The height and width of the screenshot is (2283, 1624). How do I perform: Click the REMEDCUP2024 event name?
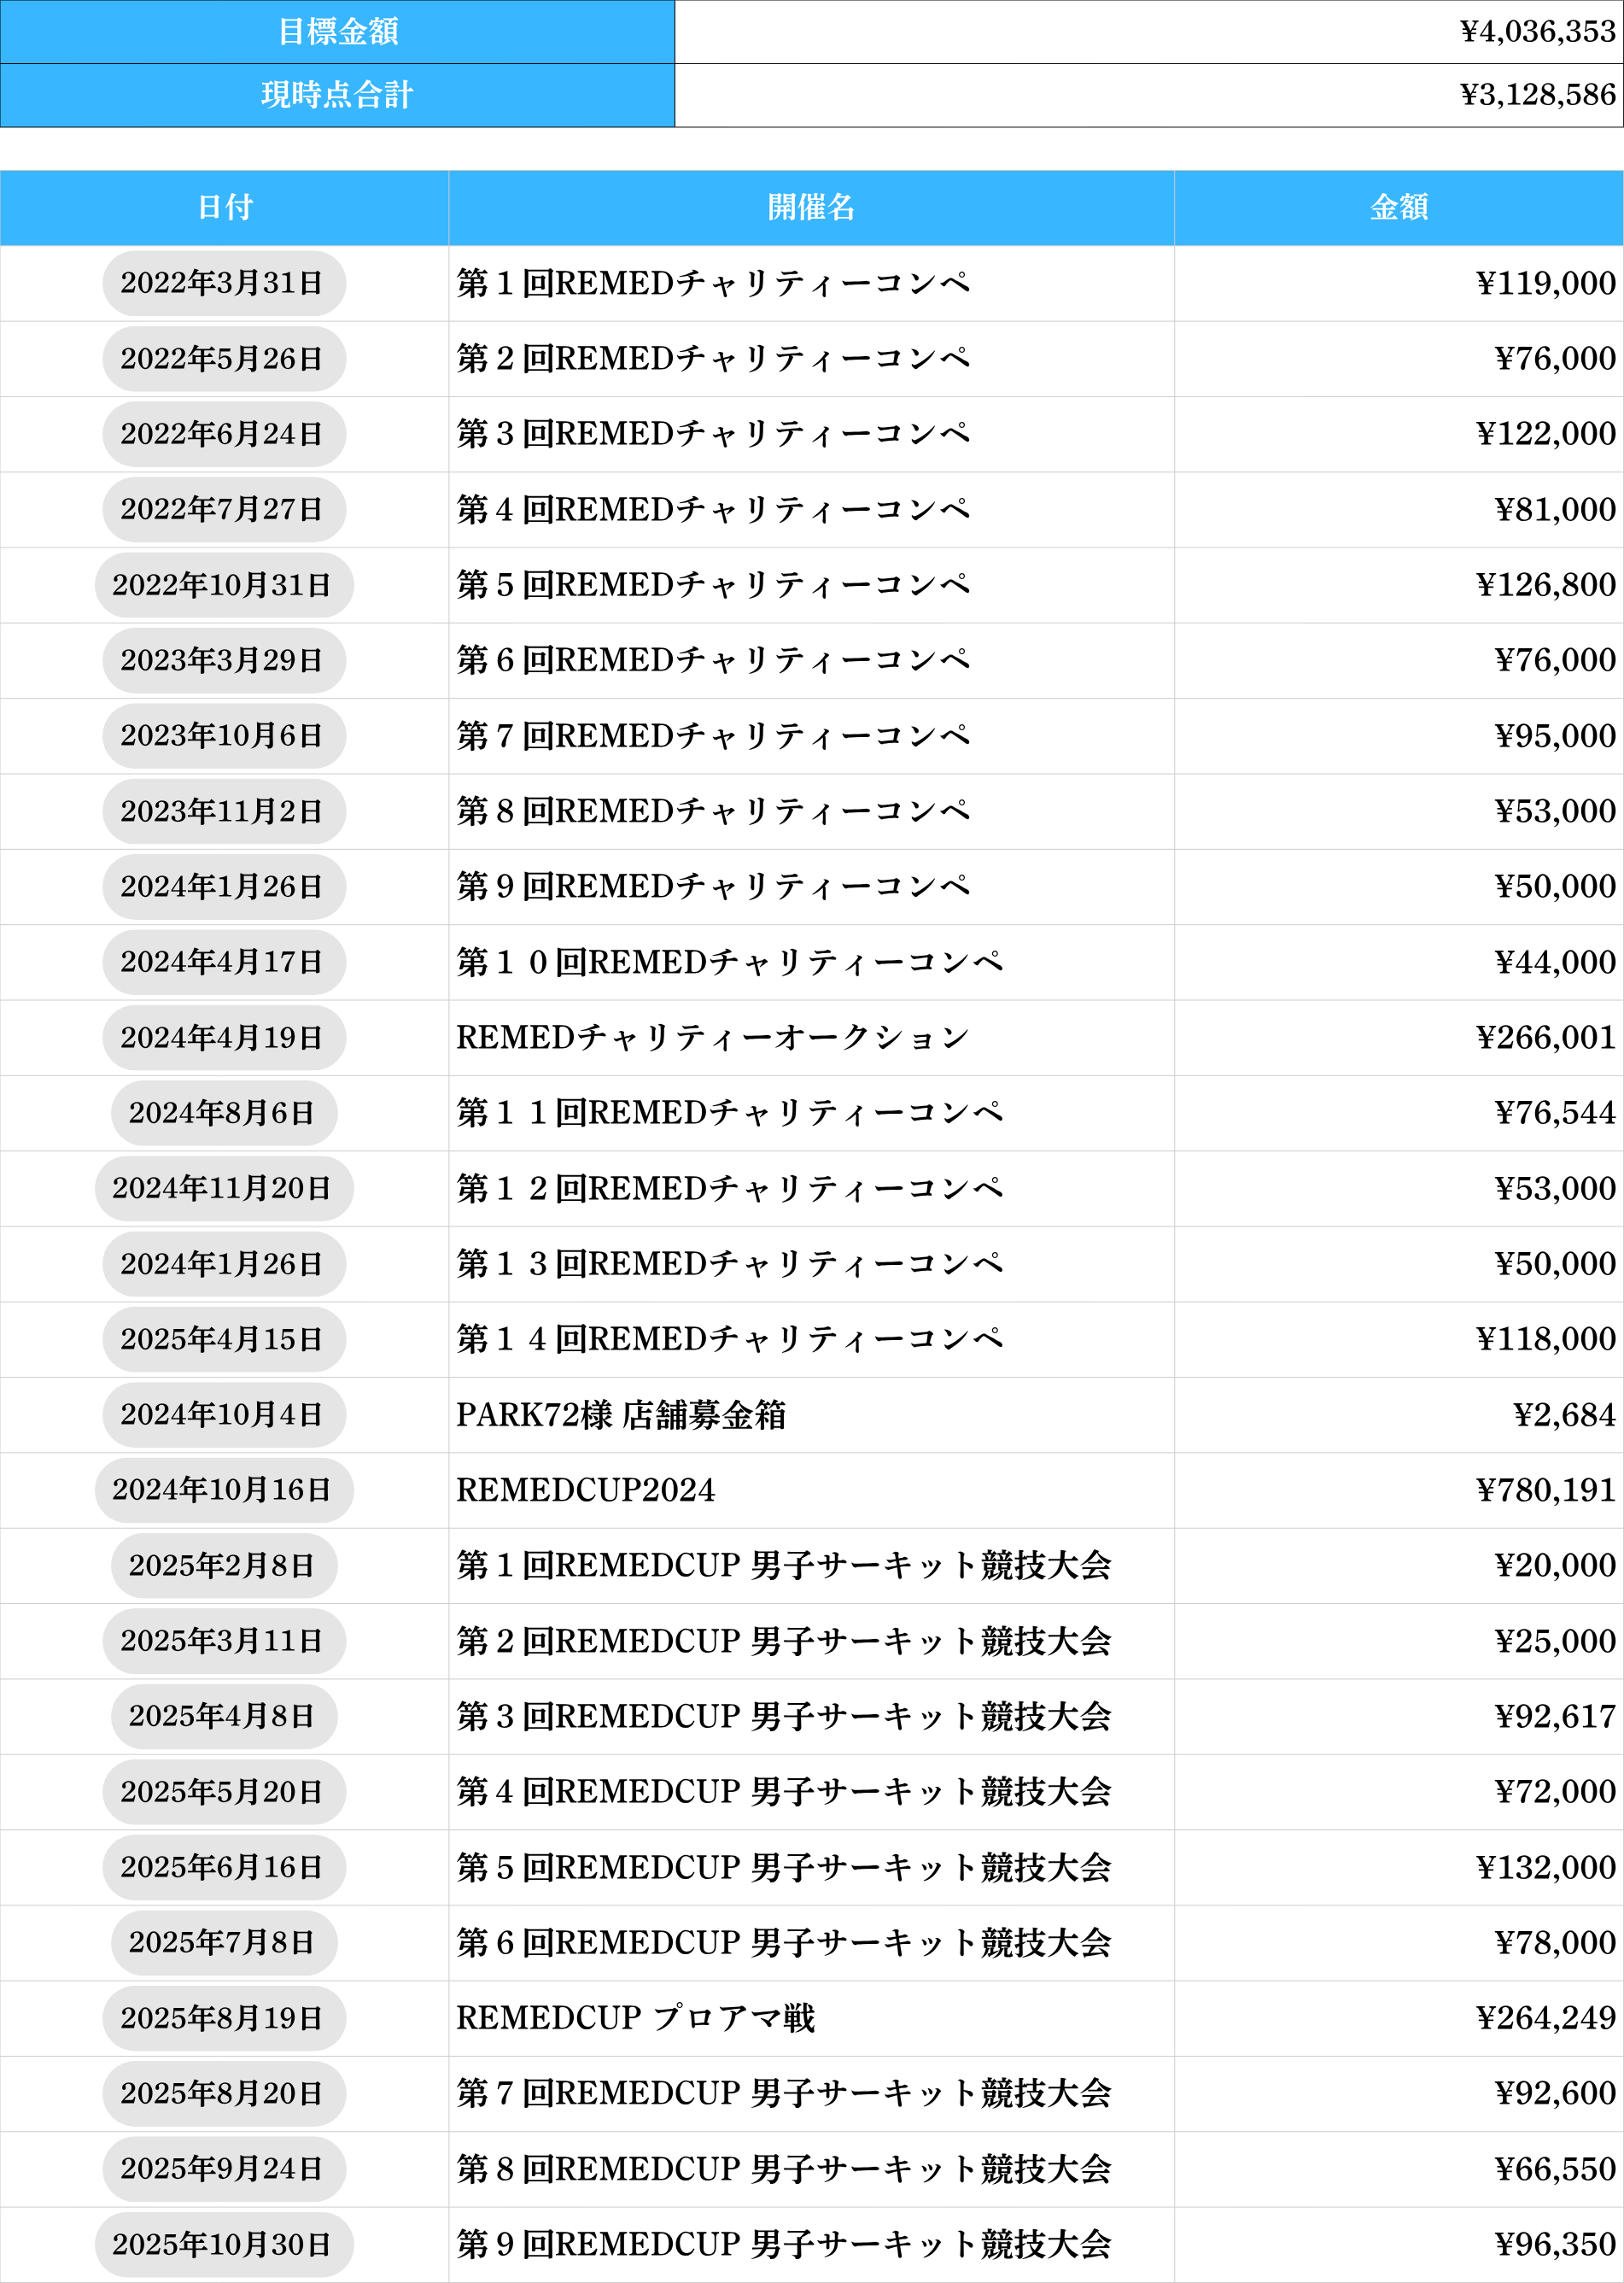point(586,1490)
